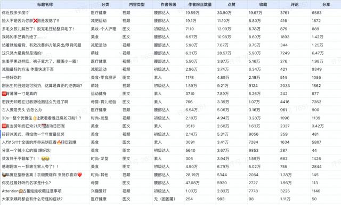Click the title 一些好吃的
Image resolution: width=341 pixels, height=205 pixels.
pos(12,77)
